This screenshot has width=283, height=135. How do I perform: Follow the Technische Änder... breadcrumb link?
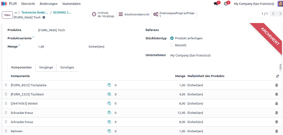click(x=35, y=13)
